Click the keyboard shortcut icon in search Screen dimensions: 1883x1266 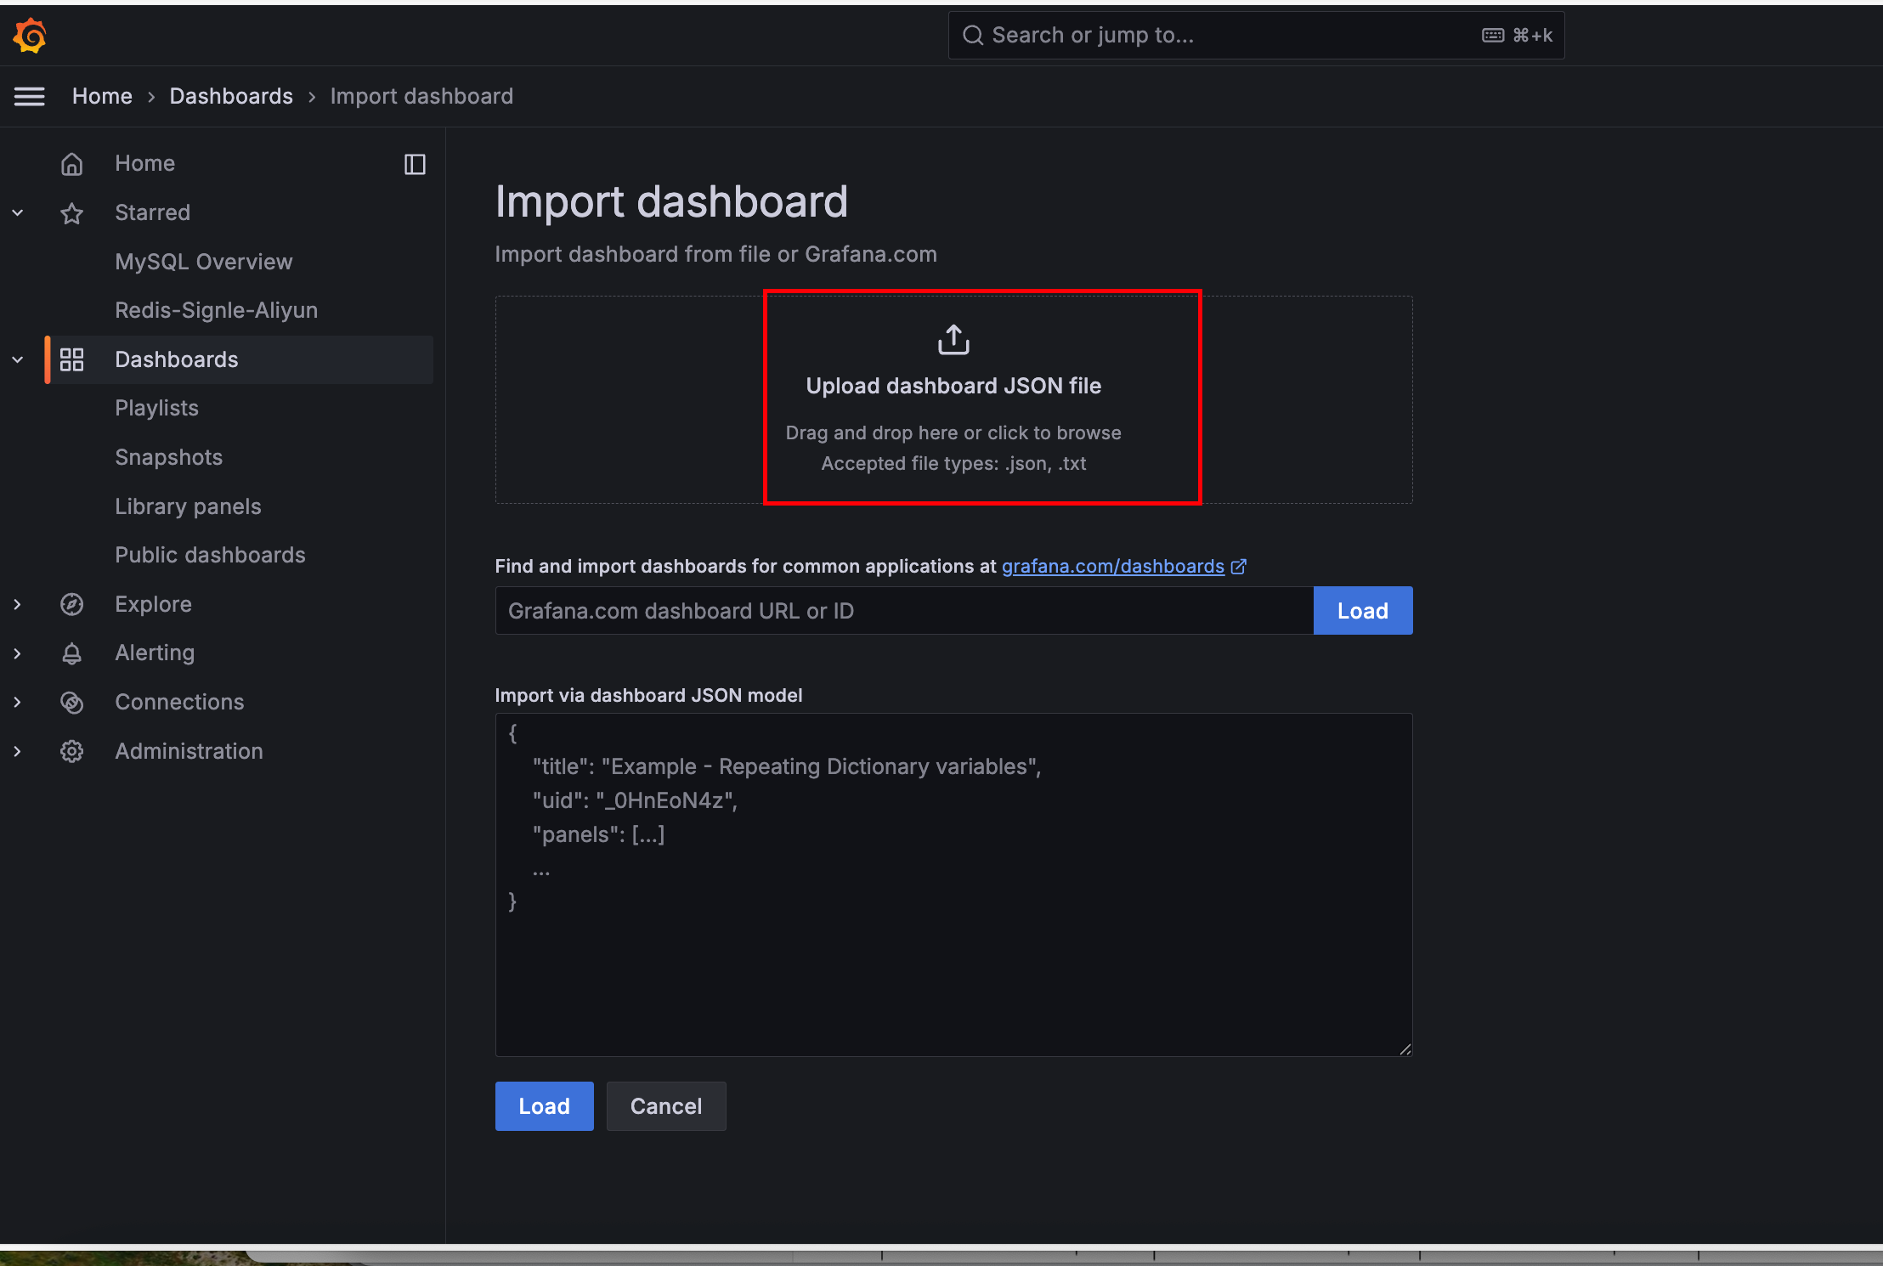1493,36
